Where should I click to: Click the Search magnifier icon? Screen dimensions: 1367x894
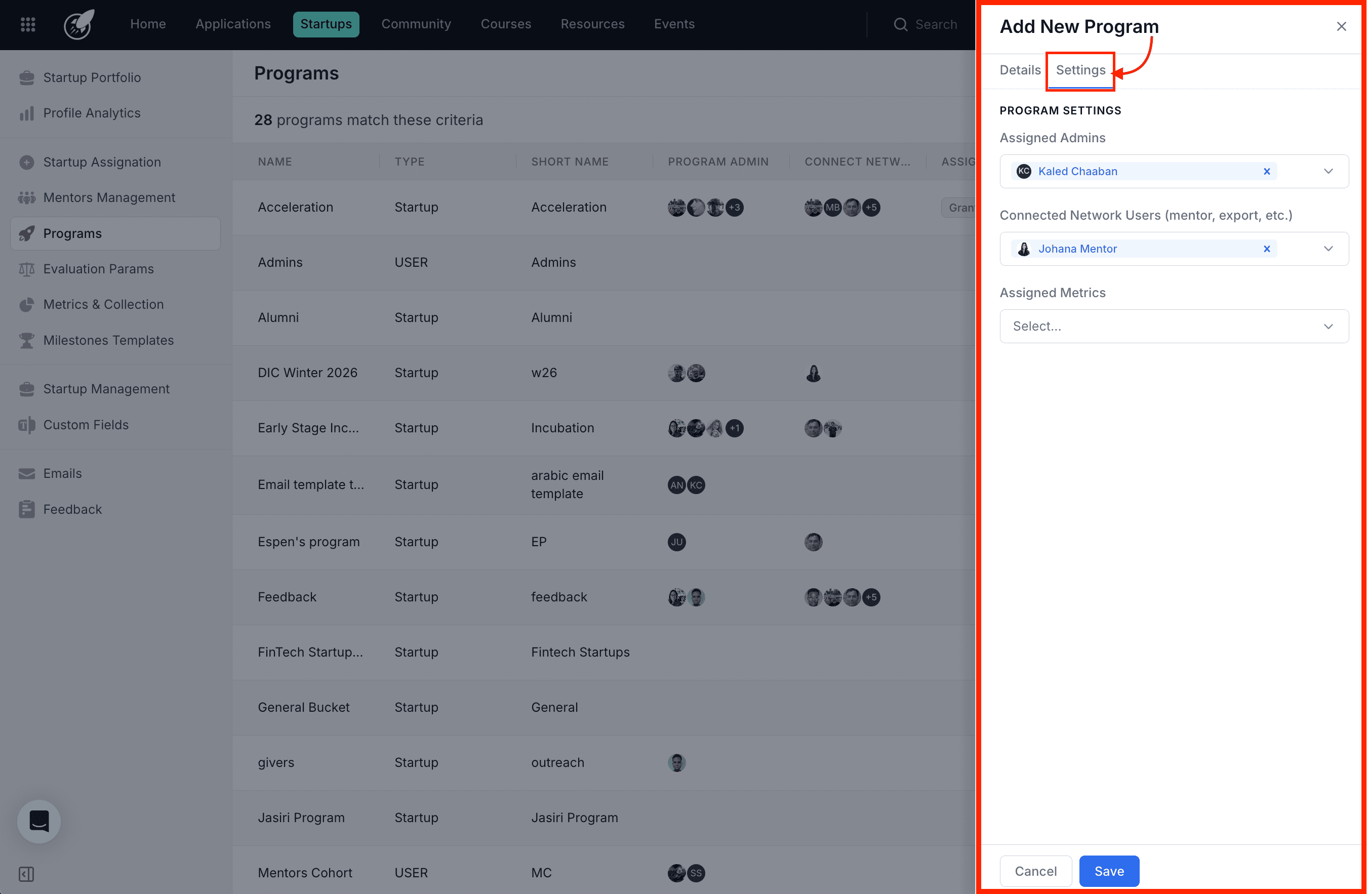900,24
